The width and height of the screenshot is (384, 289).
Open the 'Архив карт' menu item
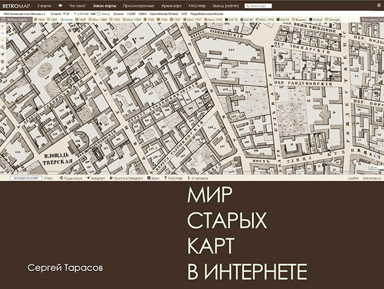pos(172,6)
